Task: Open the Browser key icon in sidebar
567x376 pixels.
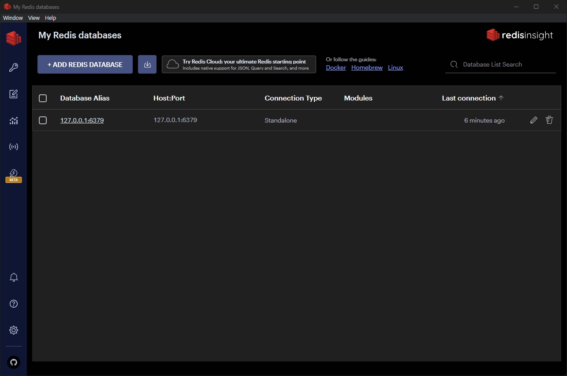Action: click(x=14, y=67)
